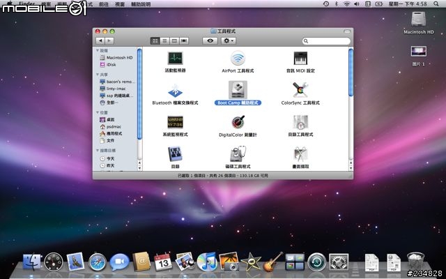Select the 目錄工具程式 icon
The image size is (446, 279).
300,123
